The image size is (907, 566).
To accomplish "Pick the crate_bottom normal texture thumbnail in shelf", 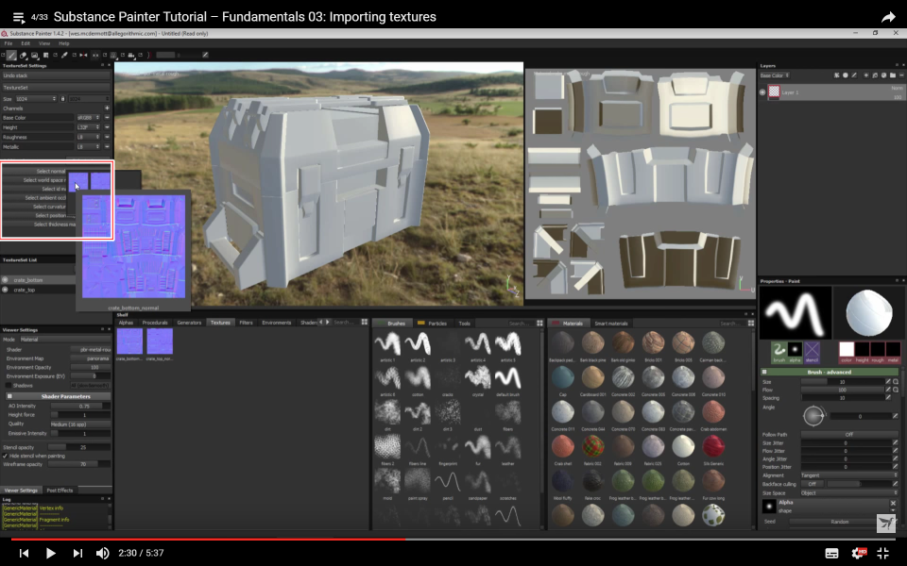I will [x=129, y=341].
